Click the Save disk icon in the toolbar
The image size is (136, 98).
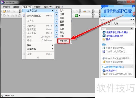click(8, 11)
